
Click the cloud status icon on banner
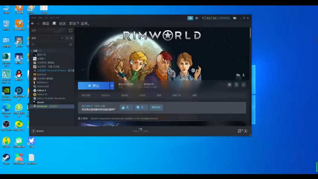pyautogui.click(x=238, y=75)
